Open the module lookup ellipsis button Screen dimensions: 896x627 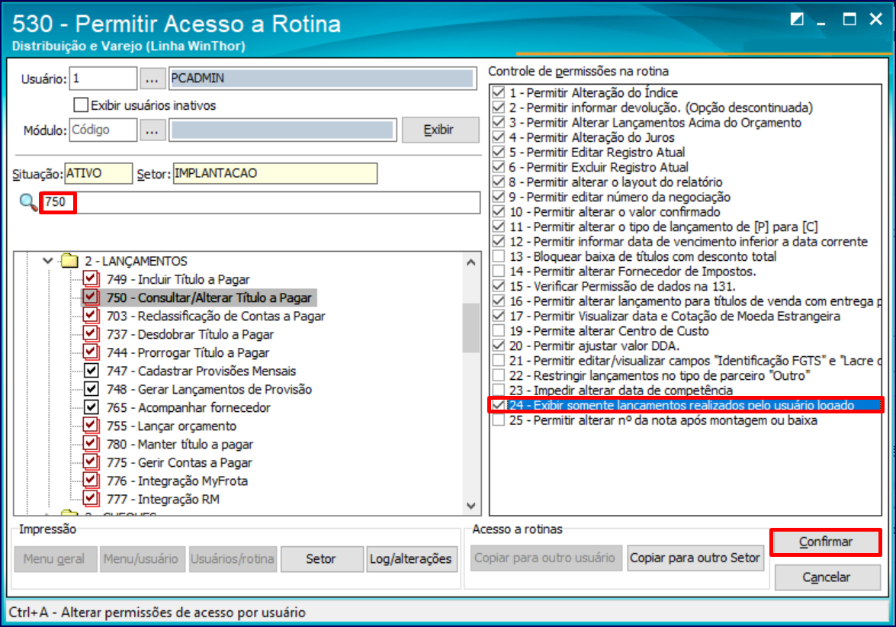pos(152,130)
